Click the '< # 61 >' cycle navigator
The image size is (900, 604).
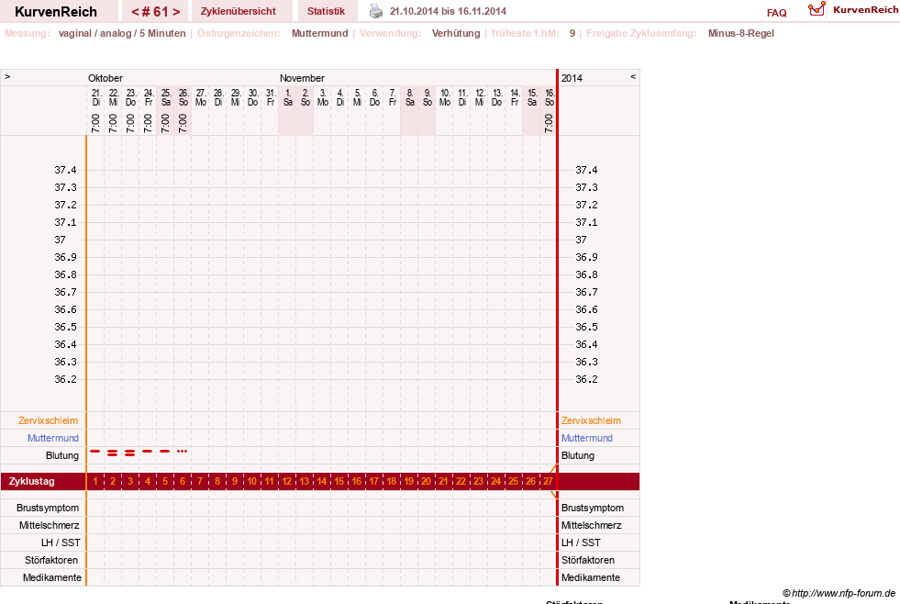156,12
